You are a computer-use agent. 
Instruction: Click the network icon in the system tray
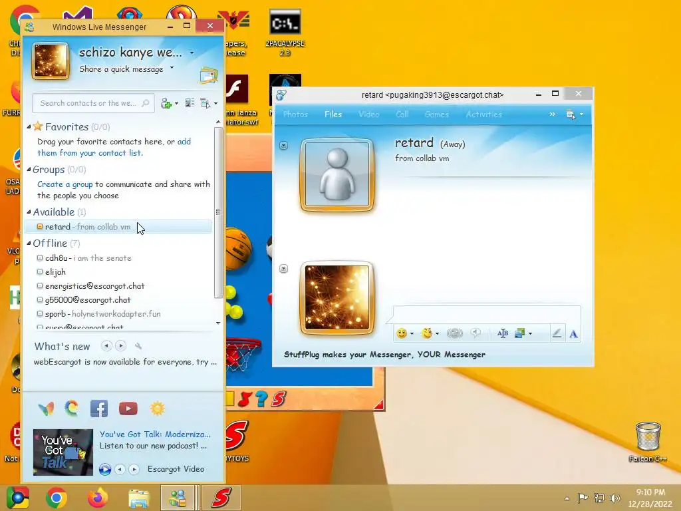point(599,498)
